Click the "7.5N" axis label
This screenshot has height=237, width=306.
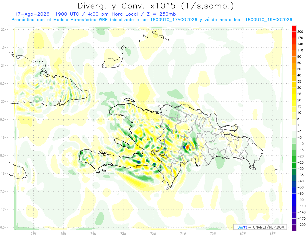4,191
